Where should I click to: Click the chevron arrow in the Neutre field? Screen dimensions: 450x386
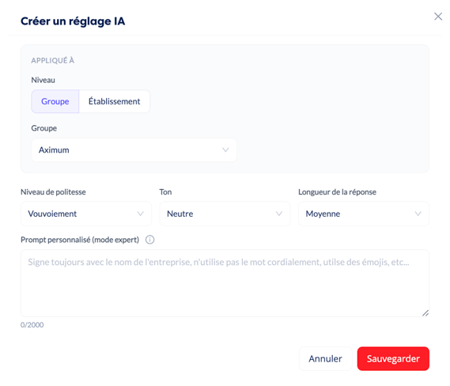[x=279, y=214]
